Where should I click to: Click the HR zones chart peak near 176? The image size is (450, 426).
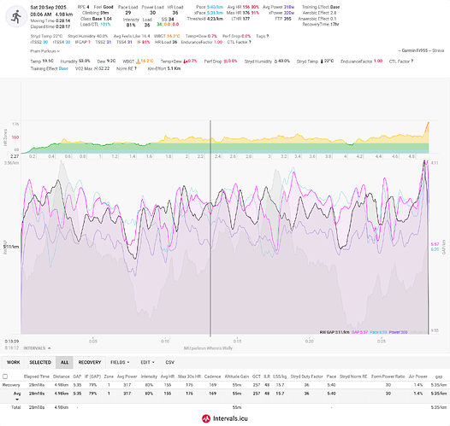428,124
